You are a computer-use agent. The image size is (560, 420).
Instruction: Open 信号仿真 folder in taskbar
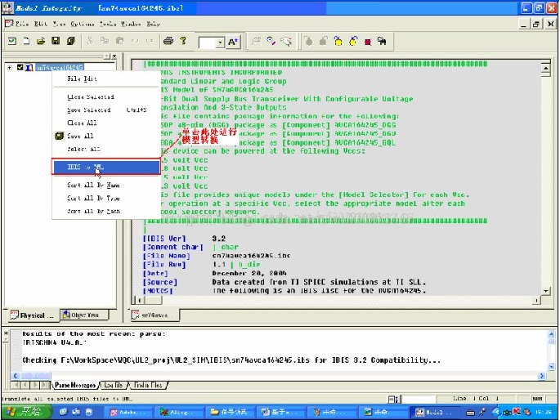tap(230, 412)
